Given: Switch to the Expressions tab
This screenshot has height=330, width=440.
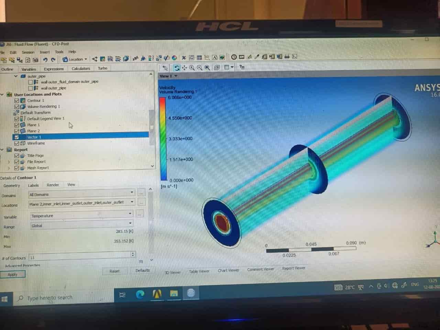Looking at the screenshot, I should pos(54,69).
